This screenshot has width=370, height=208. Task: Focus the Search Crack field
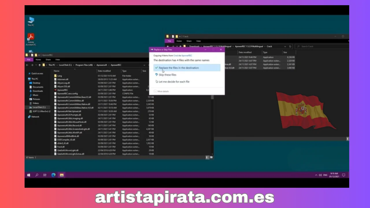[321, 46]
